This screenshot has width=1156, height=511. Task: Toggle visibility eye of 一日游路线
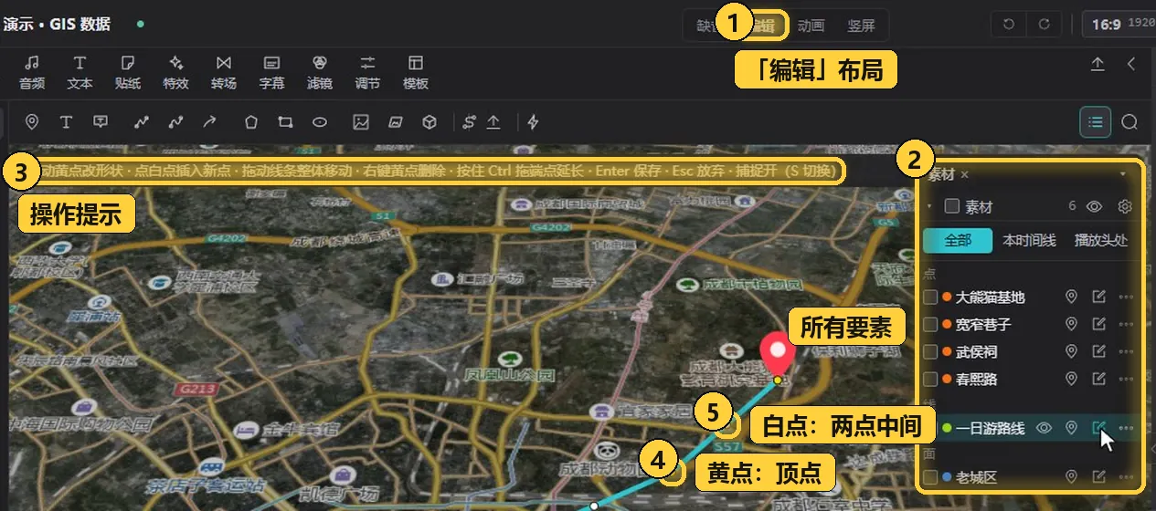coord(1045,427)
